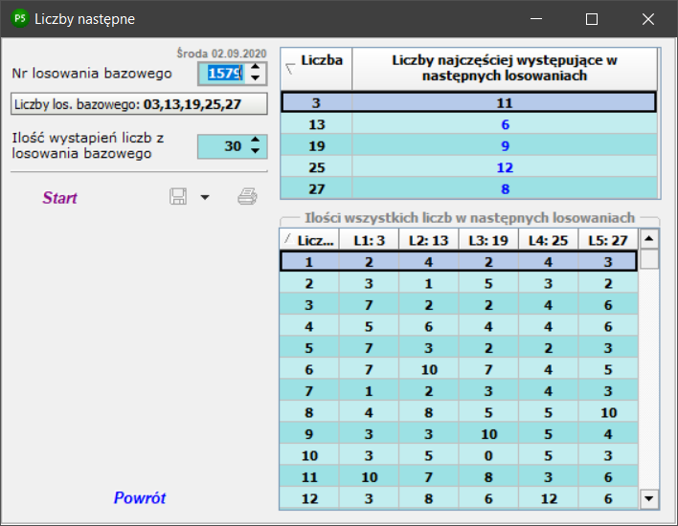Select row 13 in the top table
This screenshot has height=526, width=678.
tap(468, 124)
